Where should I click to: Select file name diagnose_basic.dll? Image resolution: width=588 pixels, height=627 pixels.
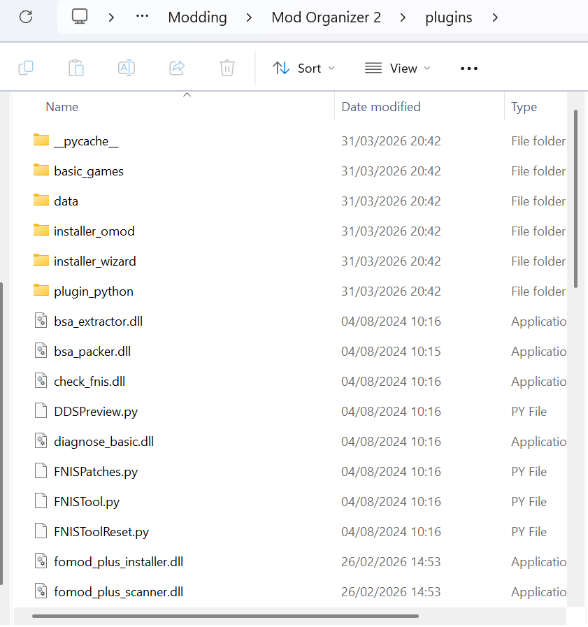coord(103,442)
